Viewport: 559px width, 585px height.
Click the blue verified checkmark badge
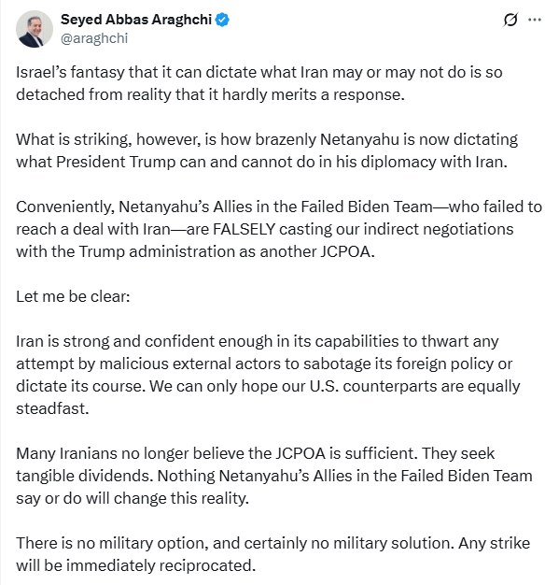point(222,20)
